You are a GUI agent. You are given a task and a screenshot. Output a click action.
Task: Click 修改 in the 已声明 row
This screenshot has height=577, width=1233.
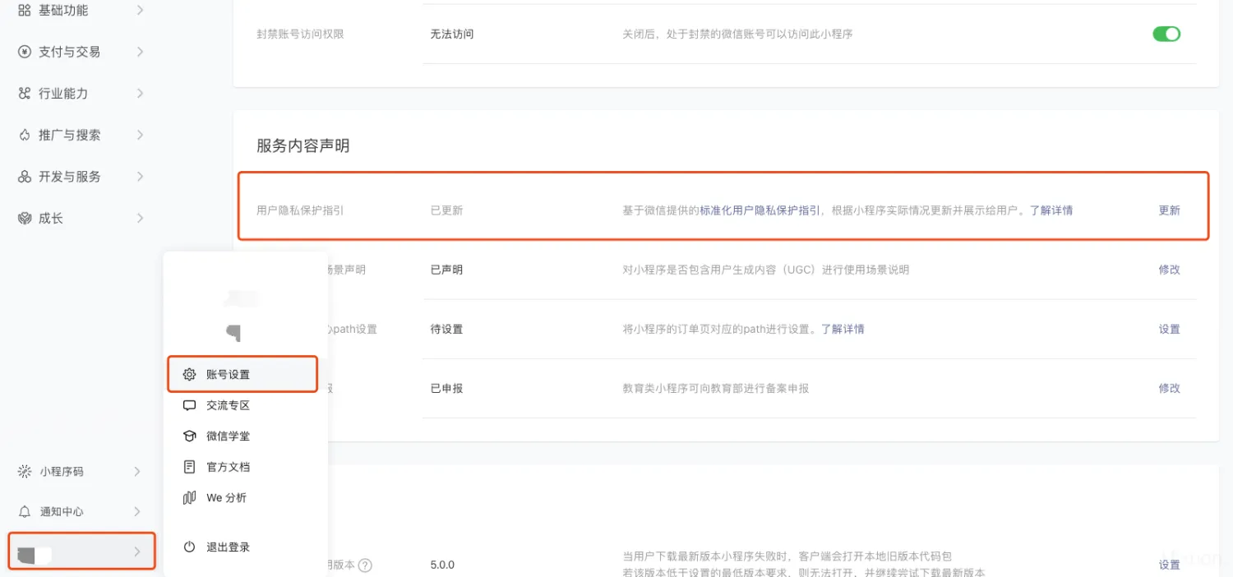[x=1169, y=270]
